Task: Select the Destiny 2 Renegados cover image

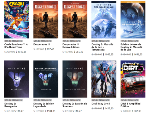Action: click(x=17, y=79)
